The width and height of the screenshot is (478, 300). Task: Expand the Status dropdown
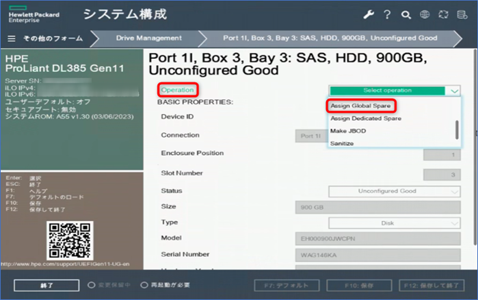pyautogui.click(x=395, y=191)
